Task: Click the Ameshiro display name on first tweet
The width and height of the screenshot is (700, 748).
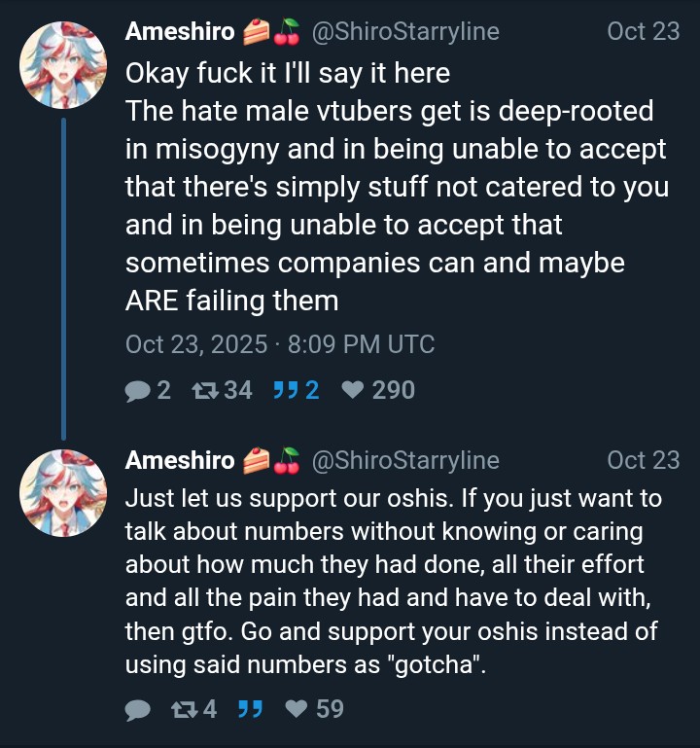Action: point(180,31)
